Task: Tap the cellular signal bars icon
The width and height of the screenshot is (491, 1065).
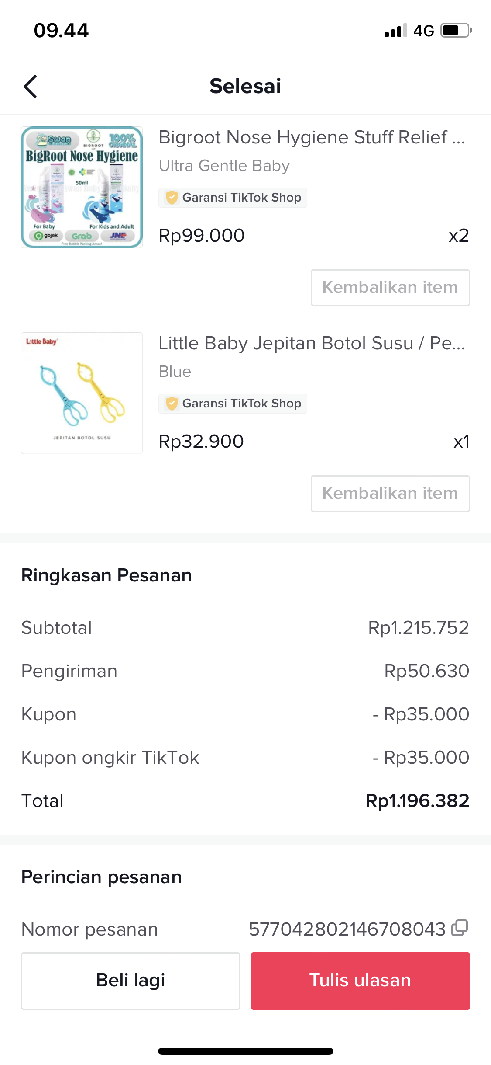Action: click(395, 31)
